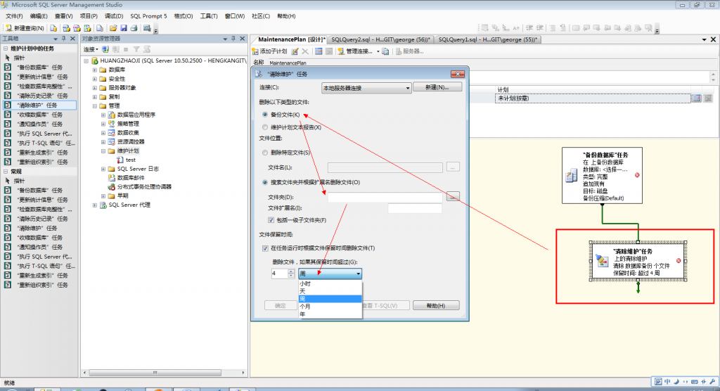Open the connection dropdown in dialog
720x391 pixels.
(x=366, y=88)
